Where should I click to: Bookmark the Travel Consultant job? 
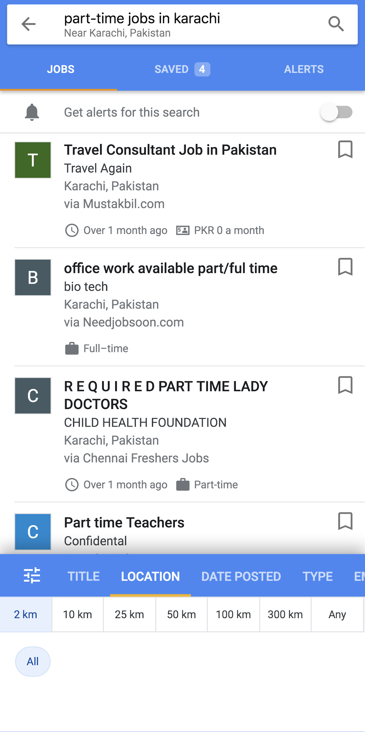[x=345, y=150]
